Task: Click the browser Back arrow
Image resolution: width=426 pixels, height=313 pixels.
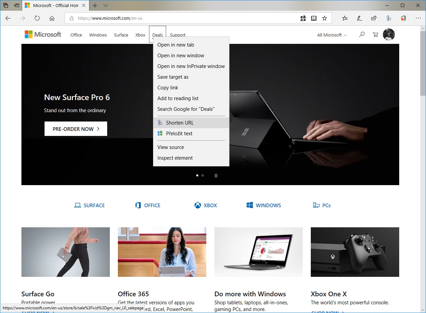Action: [x=8, y=18]
